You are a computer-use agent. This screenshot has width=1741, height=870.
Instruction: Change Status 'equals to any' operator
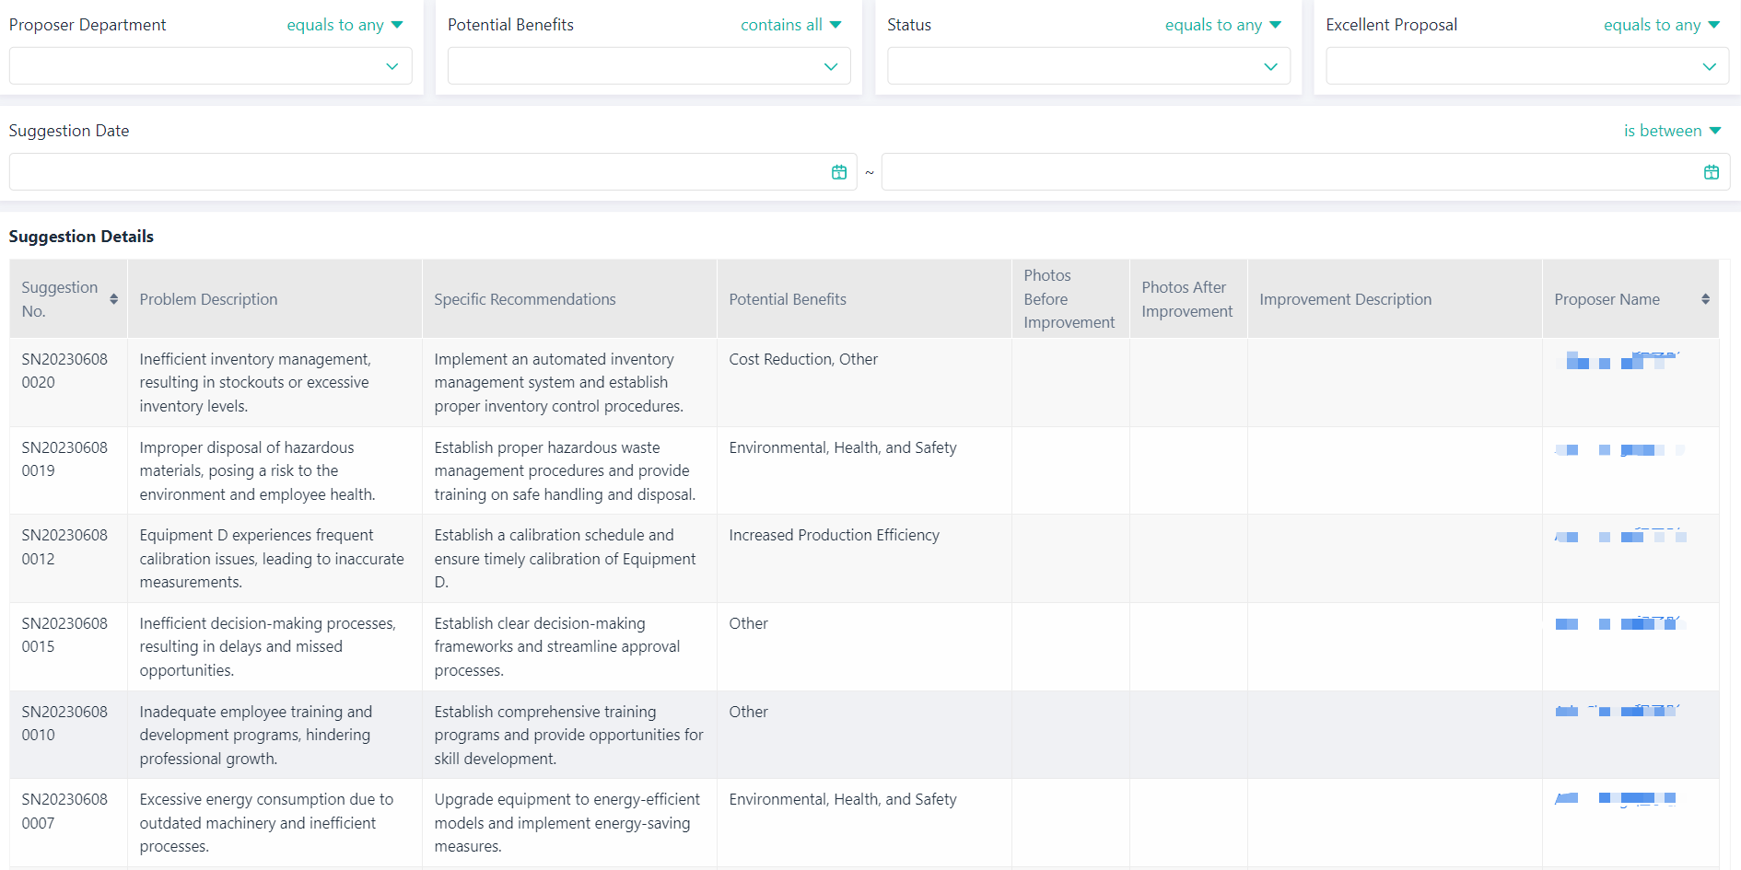[x=1222, y=25]
